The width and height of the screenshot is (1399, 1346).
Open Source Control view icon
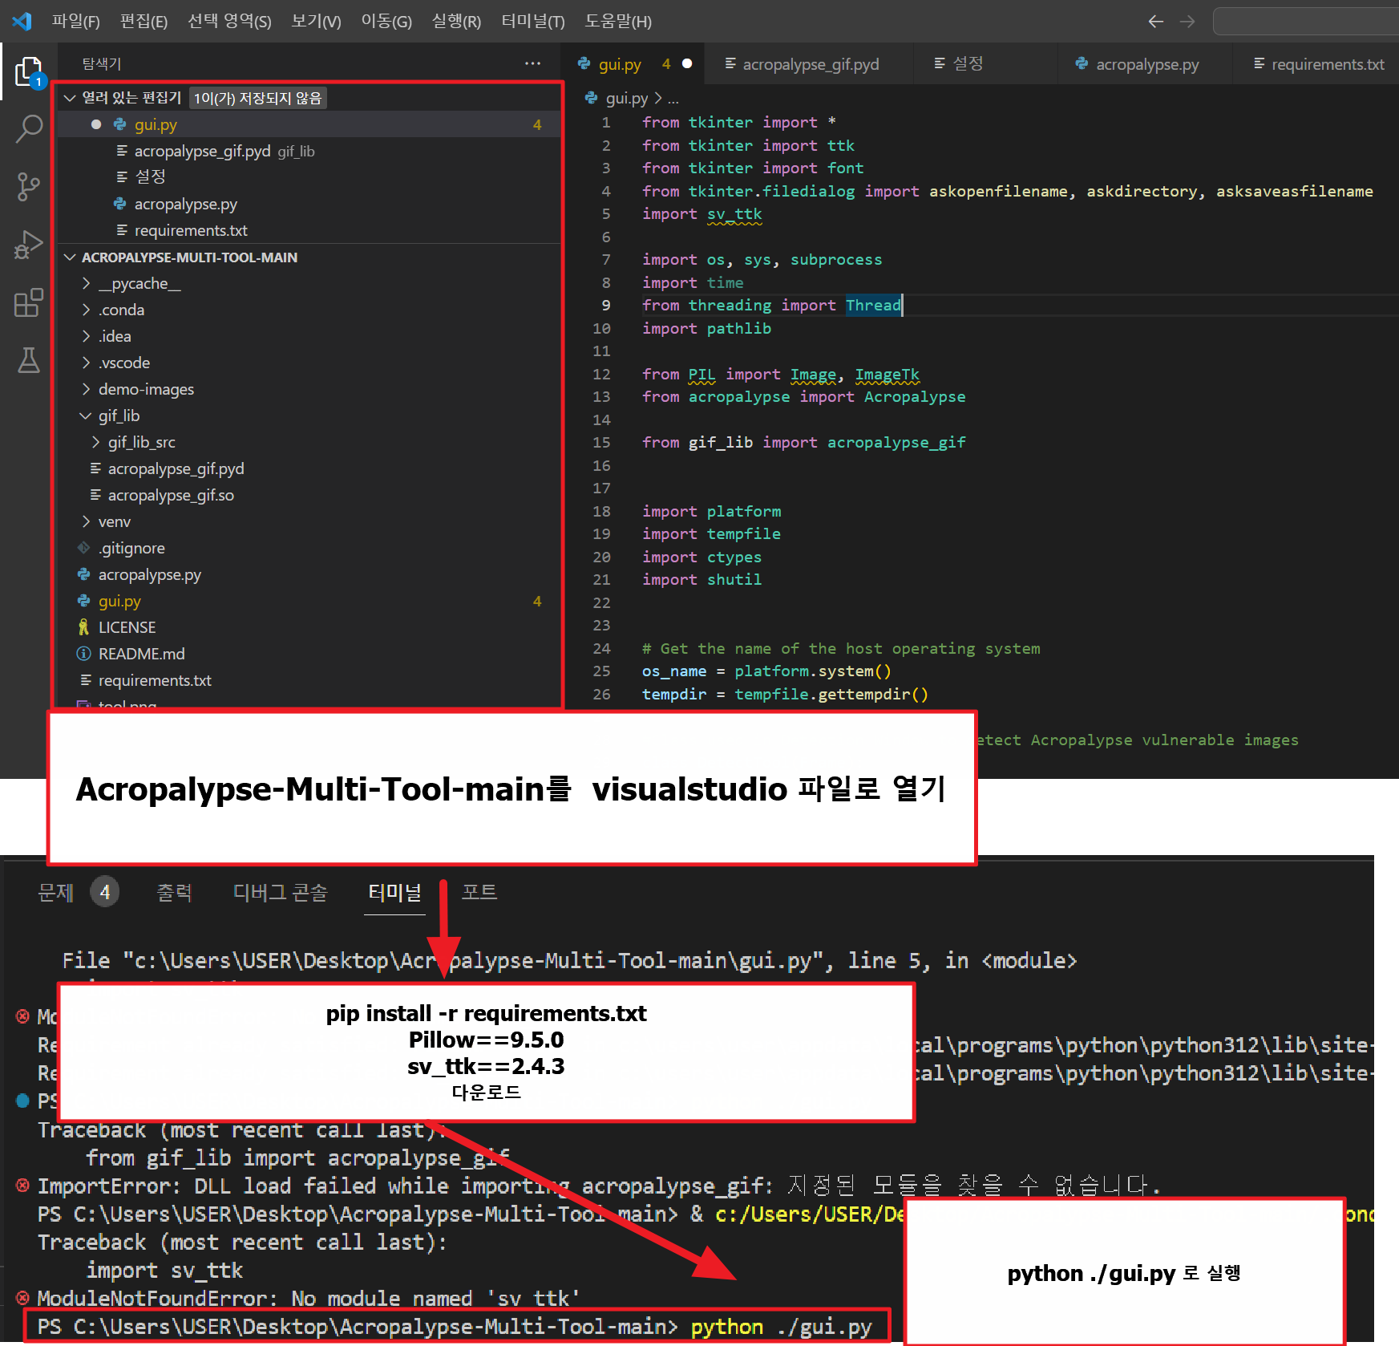tap(29, 186)
